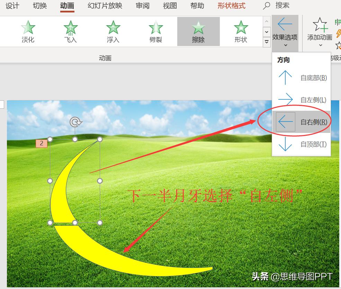The height and width of the screenshot is (289, 341).
Task: Click the animation sequence number 2 tag
Action: [41, 143]
